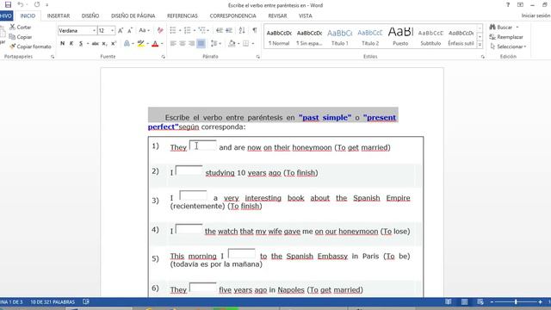Apply the Título 1 style

tap(340, 37)
